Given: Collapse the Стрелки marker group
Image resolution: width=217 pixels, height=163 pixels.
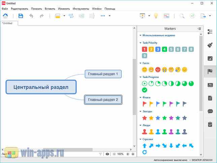Looking at the screenshot, I should [140, 139].
